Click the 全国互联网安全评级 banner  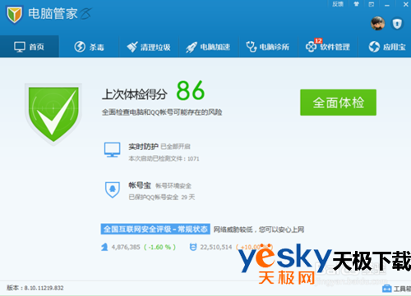tap(155, 229)
